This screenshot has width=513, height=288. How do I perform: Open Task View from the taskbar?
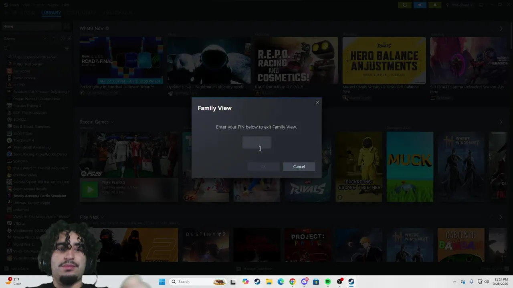233,282
